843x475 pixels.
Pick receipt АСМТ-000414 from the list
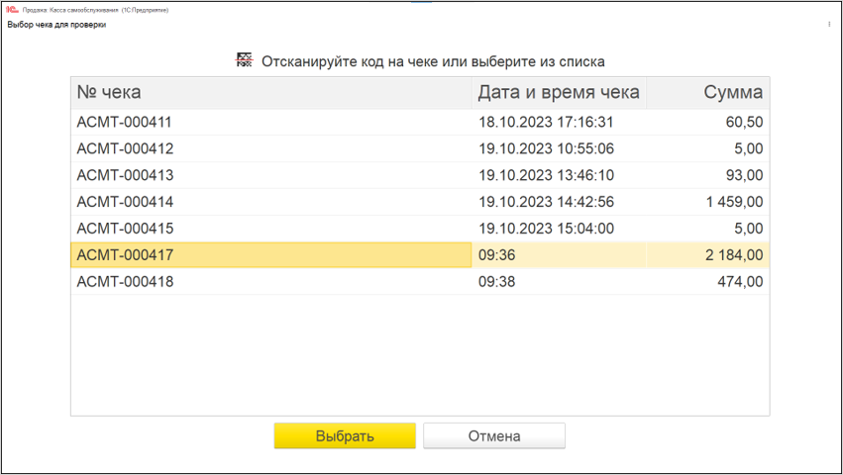click(125, 203)
